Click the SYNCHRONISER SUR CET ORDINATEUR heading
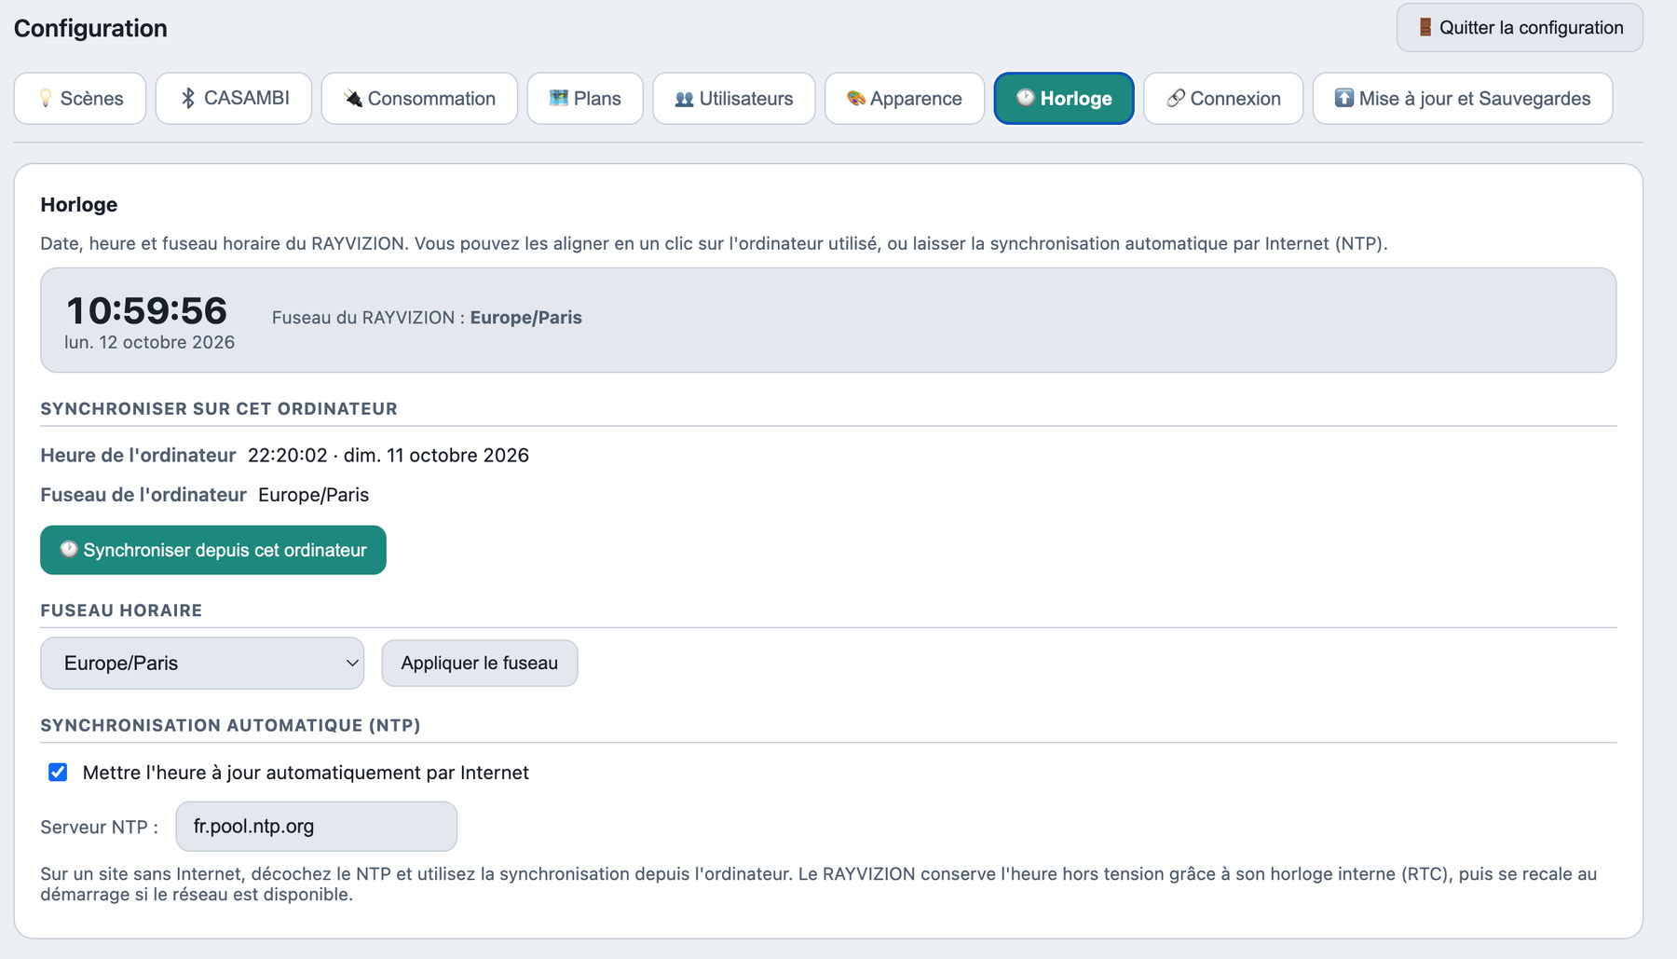Viewport: 1677px width, 959px height. (219, 409)
